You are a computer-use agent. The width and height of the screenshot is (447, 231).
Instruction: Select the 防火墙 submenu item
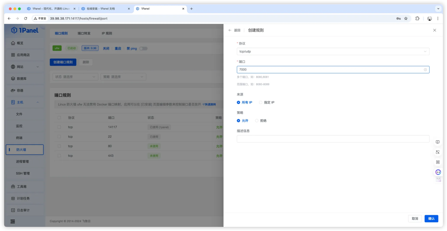[x=24, y=150]
